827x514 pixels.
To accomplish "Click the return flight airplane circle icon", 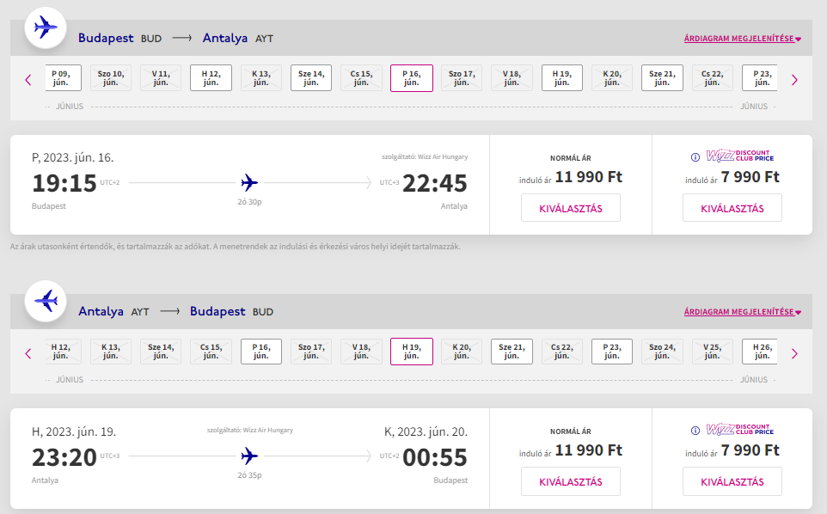I will coord(46,301).
